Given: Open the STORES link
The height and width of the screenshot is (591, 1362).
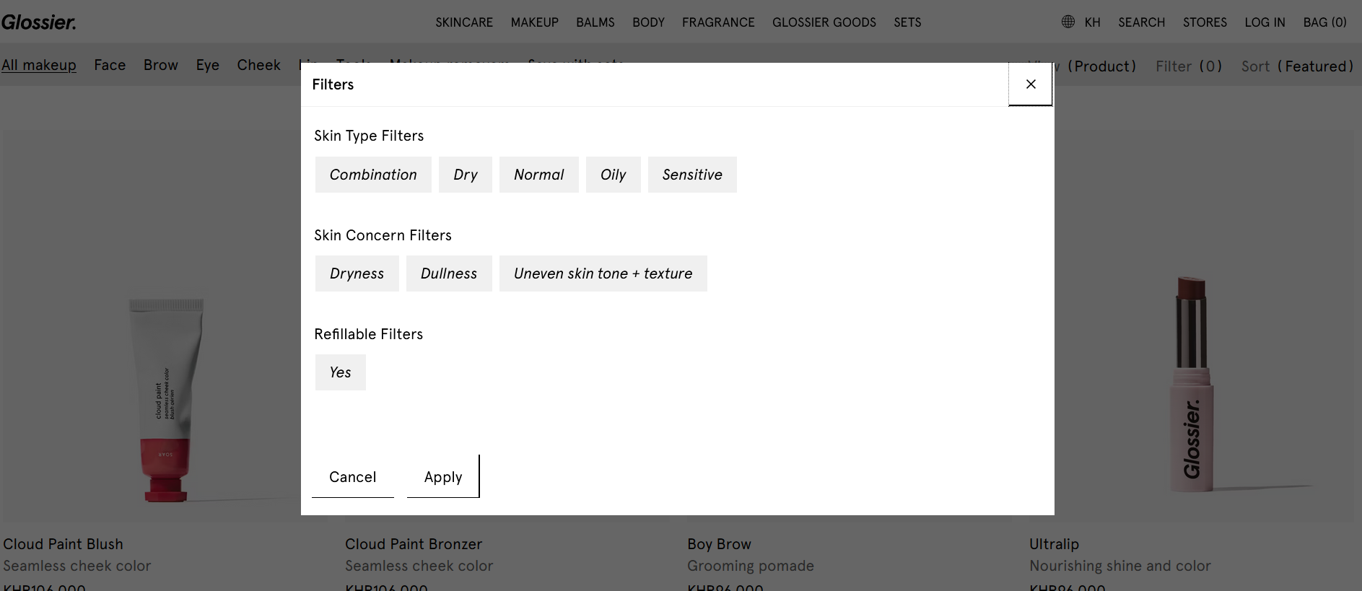Looking at the screenshot, I should 1205,22.
